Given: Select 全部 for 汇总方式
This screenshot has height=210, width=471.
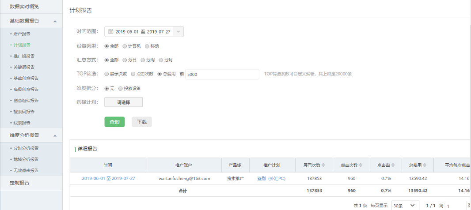Looking at the screenshot, I should click(x=106, y=60).
